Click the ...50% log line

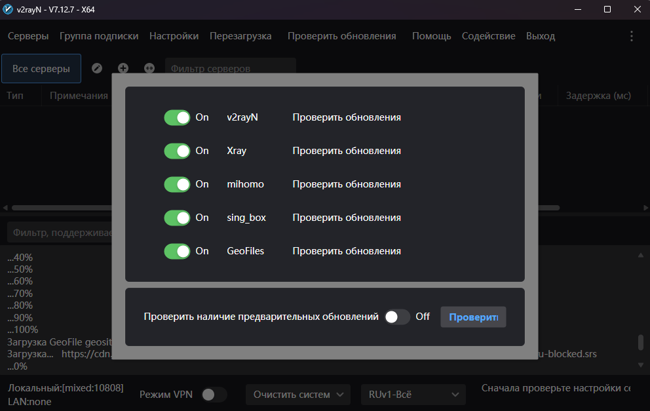coord(20,269)
